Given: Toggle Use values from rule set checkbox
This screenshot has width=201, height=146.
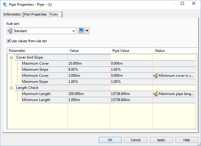Looking at the screenshot, I should click(9, 41).
